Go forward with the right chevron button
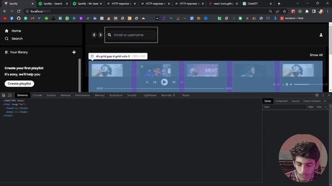This screenshot has width=332, height=186. click(x=101, y=35)
